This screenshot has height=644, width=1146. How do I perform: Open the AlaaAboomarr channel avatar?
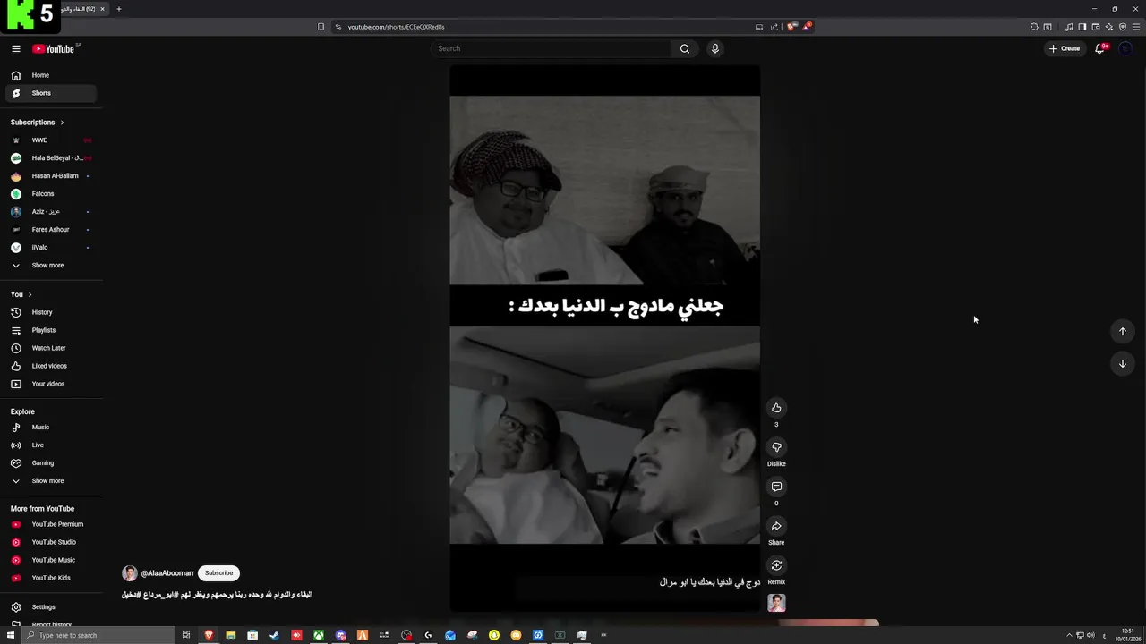click(130, 573)
